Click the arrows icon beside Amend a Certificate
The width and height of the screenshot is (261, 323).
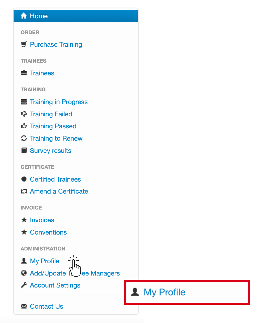pos(24,191)
